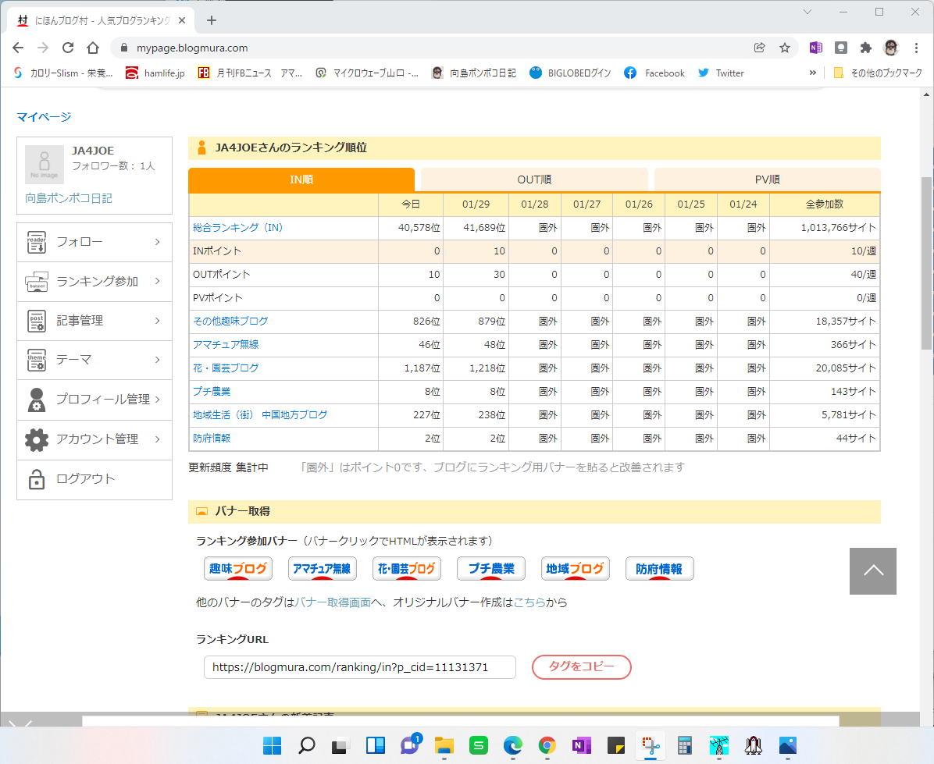Open the Teams chat taskbar icon
This screenshot has width=934, height=764.
(x=410, y=745)
